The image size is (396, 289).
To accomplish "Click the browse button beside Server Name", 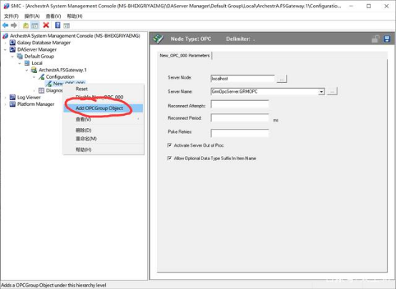I will pos(332,92).
